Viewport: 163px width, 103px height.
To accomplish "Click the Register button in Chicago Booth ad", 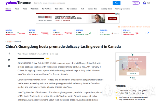I will pyautogui.click(x=113, y=19).
